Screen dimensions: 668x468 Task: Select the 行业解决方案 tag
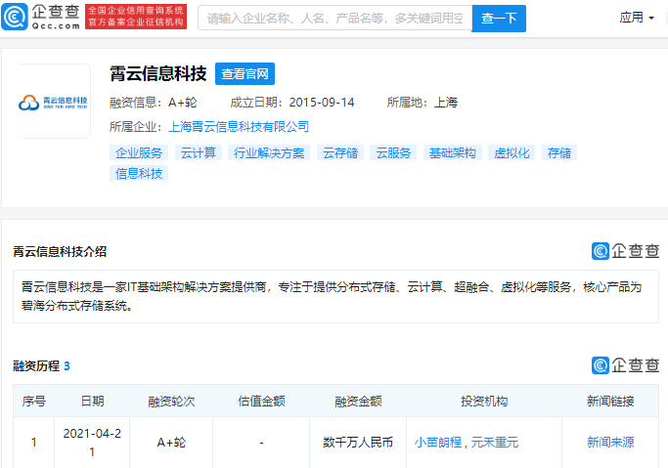[x=269, y=152]
